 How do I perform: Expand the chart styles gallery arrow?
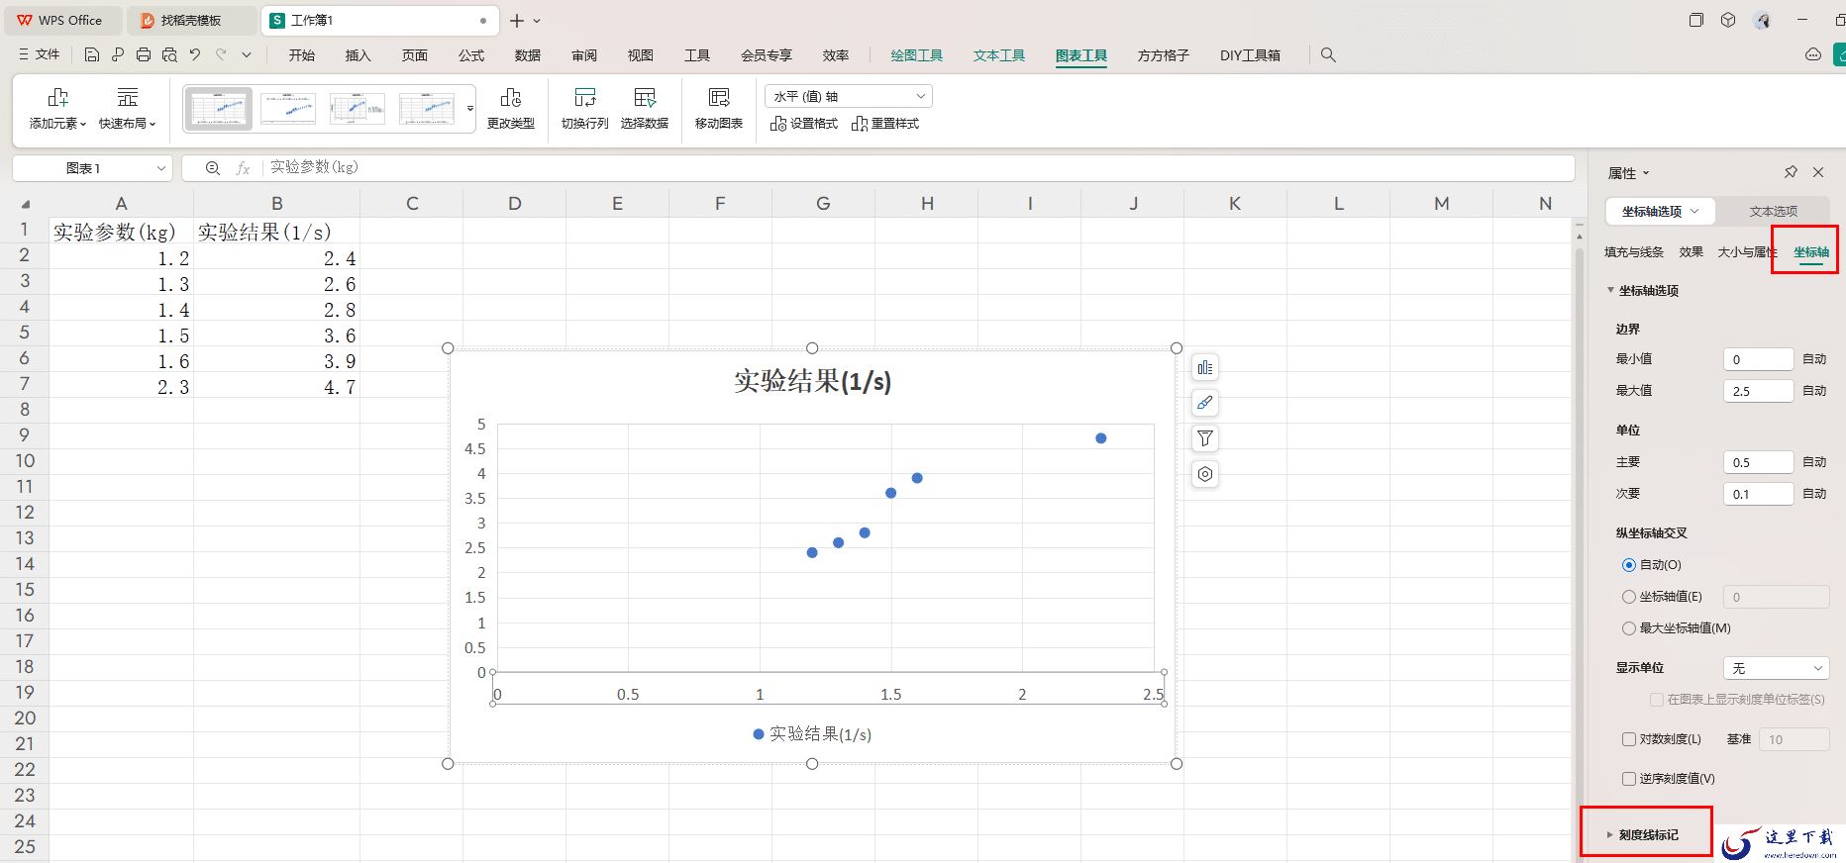[470, 109]
